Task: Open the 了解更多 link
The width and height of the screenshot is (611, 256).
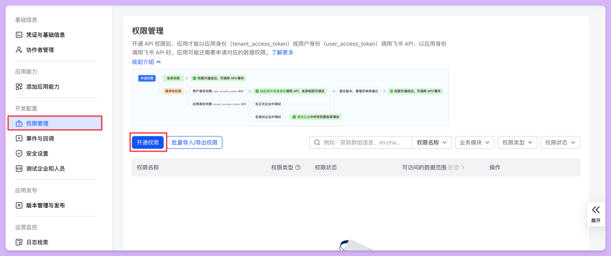Action: [x=283, y=52]
